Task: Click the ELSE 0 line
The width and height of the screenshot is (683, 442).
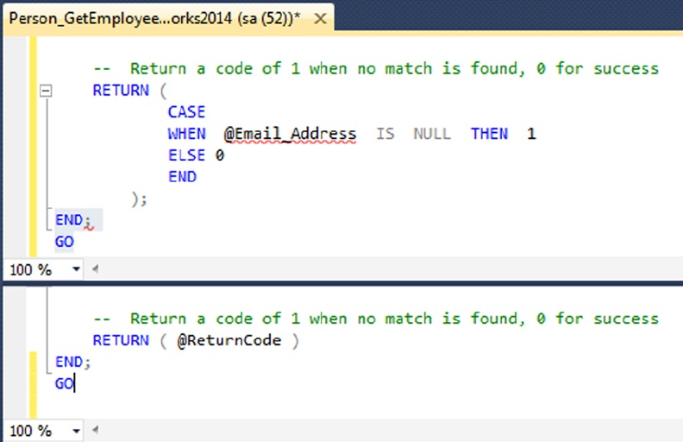Action: 196,155
